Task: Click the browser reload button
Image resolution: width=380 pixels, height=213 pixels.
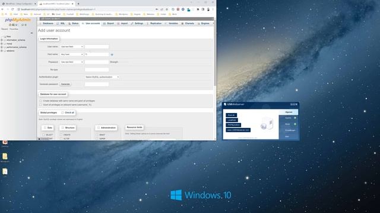Action: point(12,9)
